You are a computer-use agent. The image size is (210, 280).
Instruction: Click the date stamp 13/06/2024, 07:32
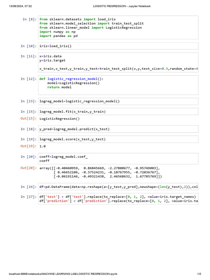(20, 6)
